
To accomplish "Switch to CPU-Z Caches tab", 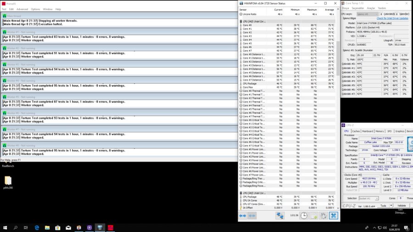I will [x=356, y=131].
